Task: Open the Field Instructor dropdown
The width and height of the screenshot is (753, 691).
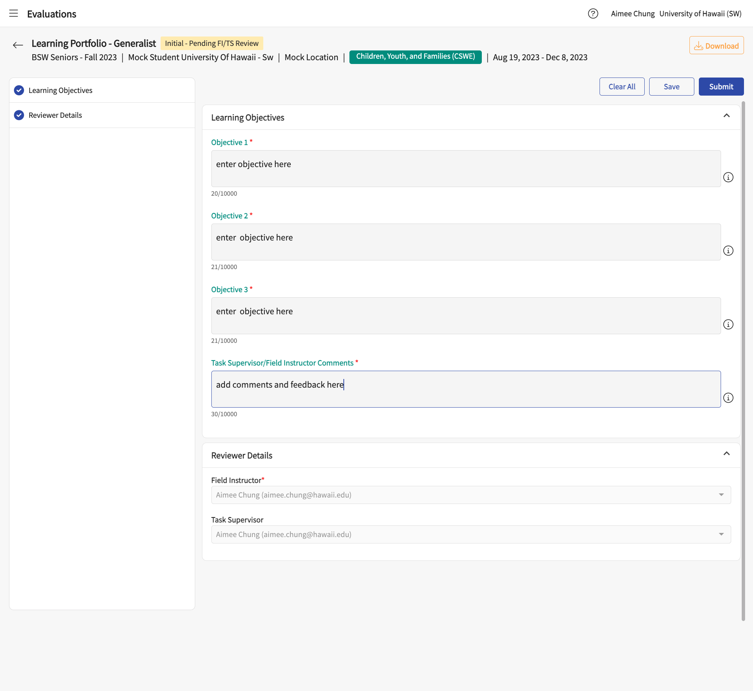Action: coord(471,495)
